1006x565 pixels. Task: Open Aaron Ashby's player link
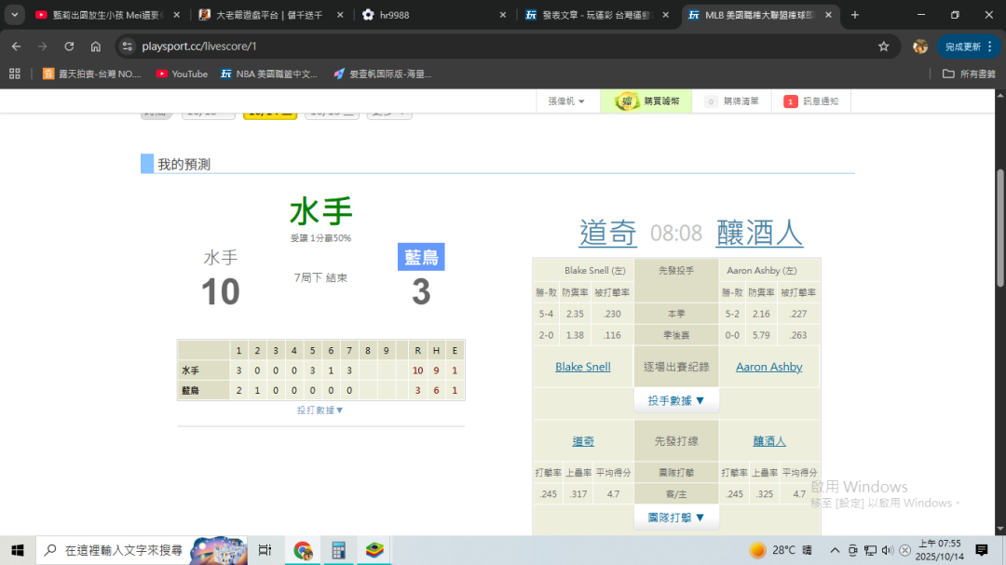point(768,367)
